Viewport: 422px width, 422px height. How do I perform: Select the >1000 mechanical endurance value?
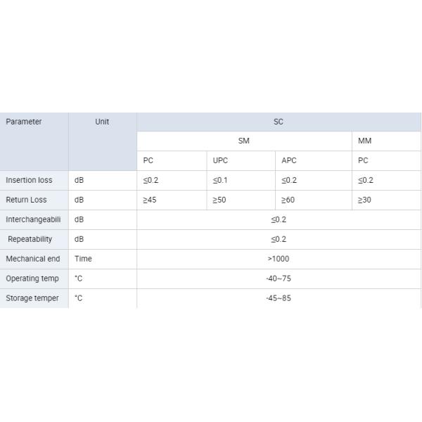coord(279,259)
